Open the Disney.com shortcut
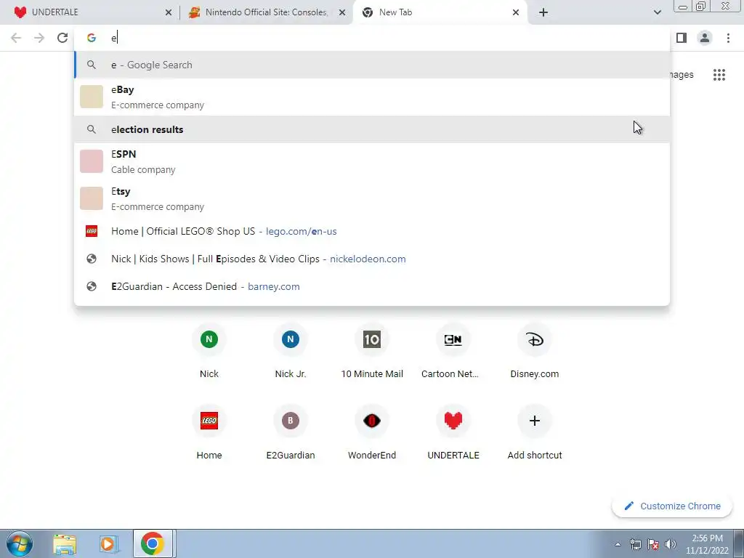 (x=535, y=352)
